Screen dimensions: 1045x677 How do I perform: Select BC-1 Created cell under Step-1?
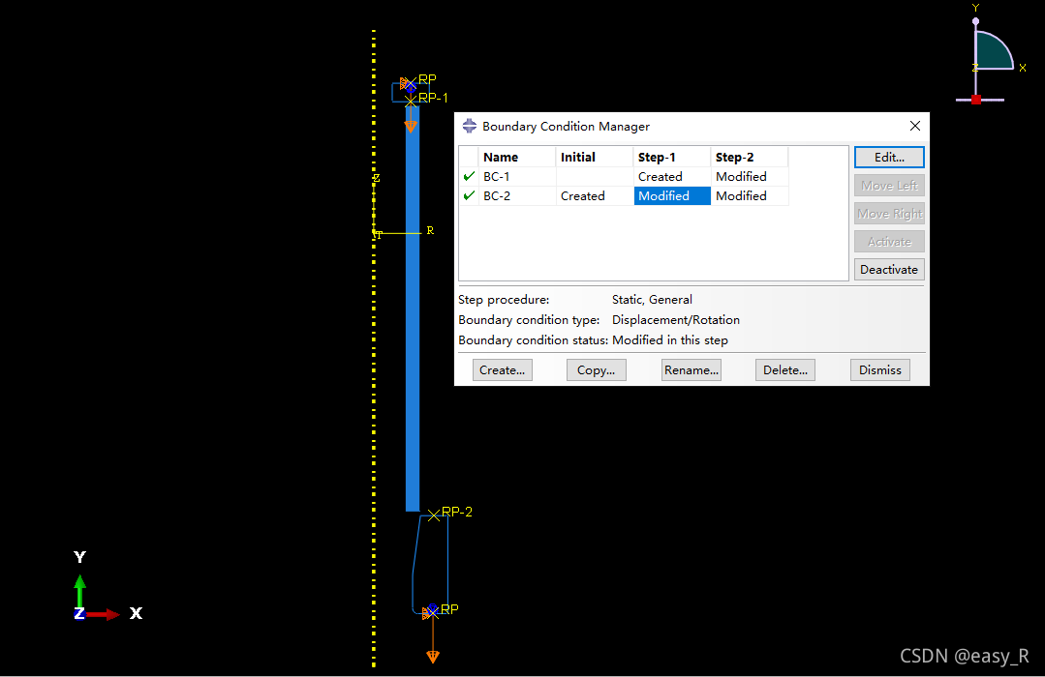pyautogui.click(x=672, y=177)
